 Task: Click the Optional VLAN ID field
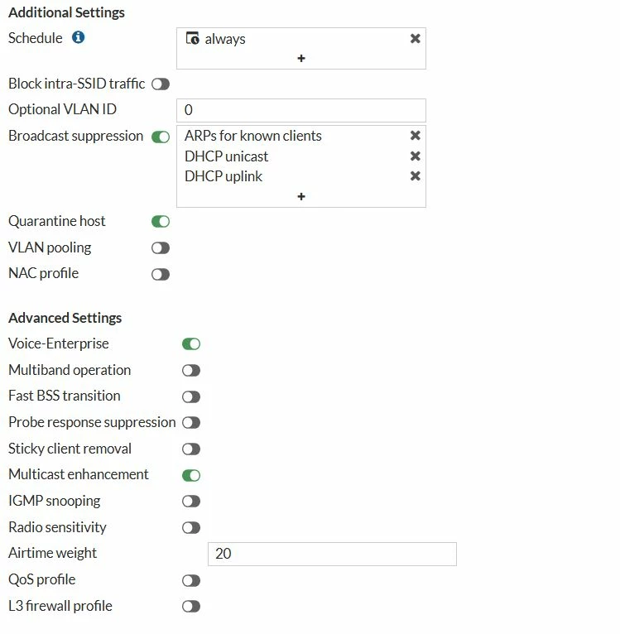pyautogui.click(x=301, y=110)
